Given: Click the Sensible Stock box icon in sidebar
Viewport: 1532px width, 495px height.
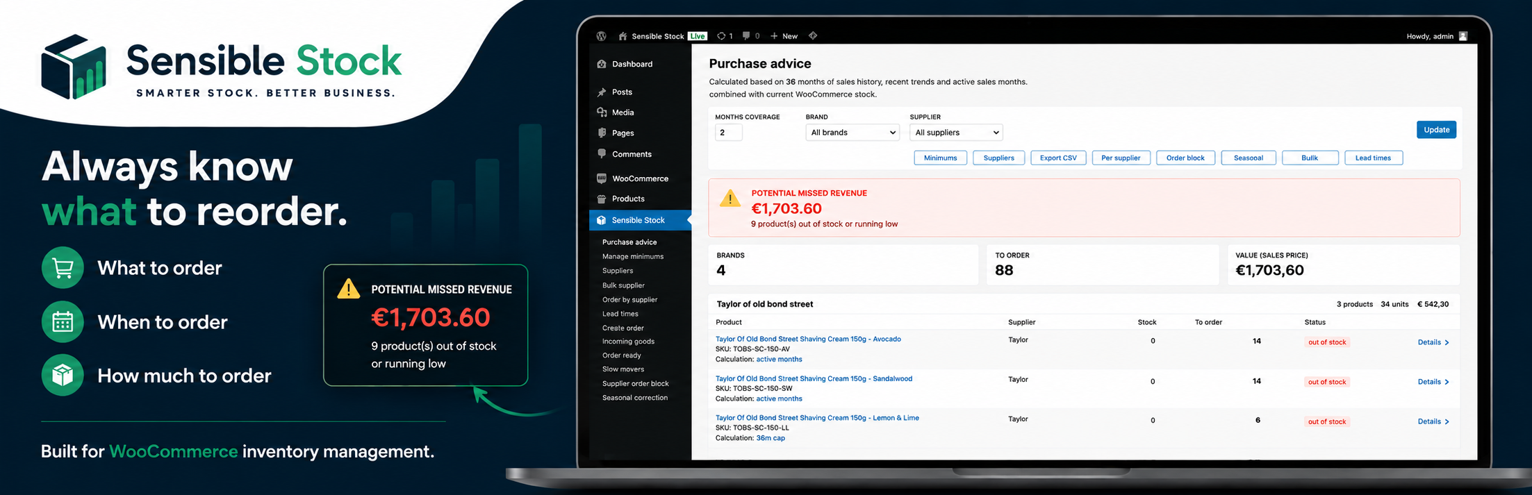Looking at the screenshot, I should tap(602, 220).
